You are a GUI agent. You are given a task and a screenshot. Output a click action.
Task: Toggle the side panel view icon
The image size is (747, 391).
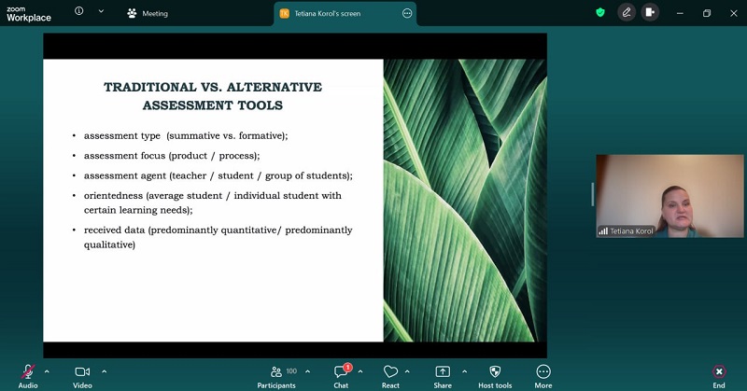tap(650, 13)
